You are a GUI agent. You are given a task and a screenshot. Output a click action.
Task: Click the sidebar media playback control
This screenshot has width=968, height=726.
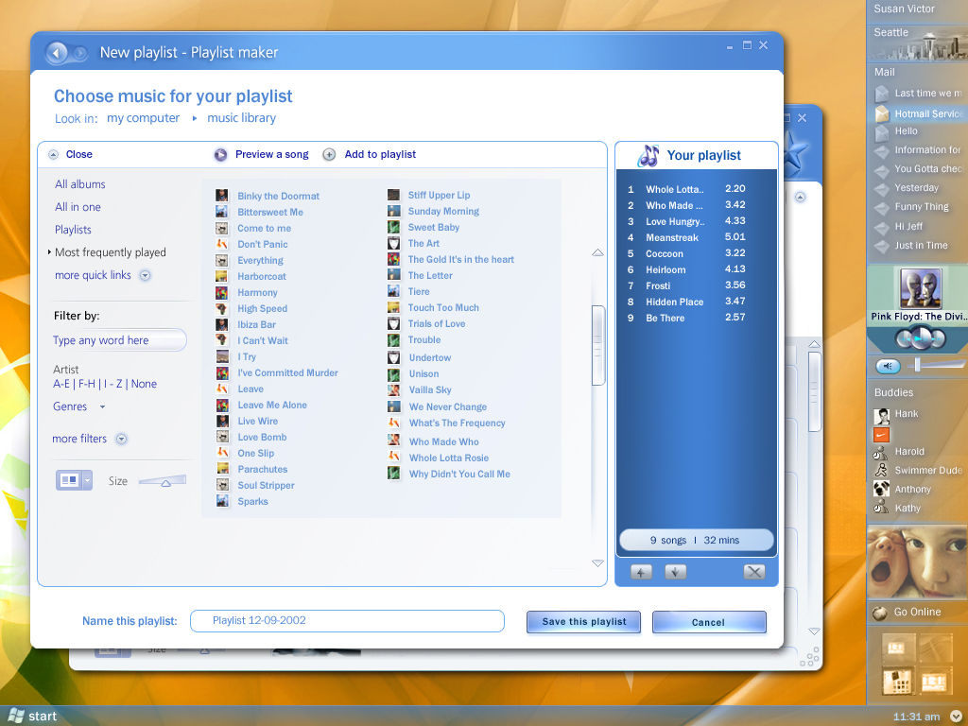click(x=921, y=338)
